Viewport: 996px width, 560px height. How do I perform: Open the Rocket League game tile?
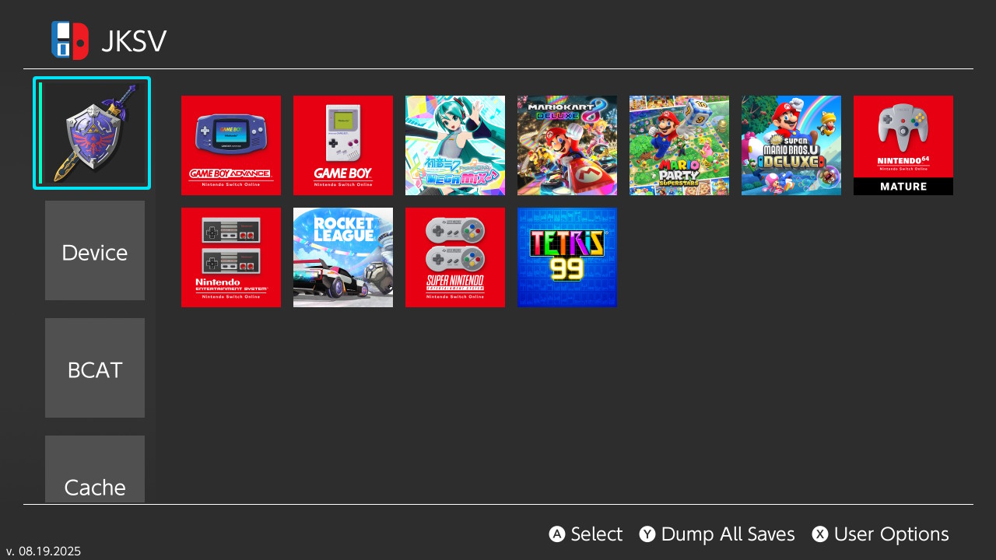point(343,257)
